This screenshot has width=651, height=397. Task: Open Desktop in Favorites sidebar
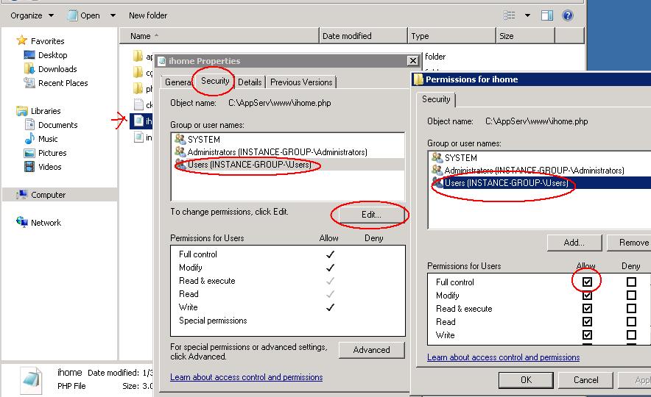[52, 55]
